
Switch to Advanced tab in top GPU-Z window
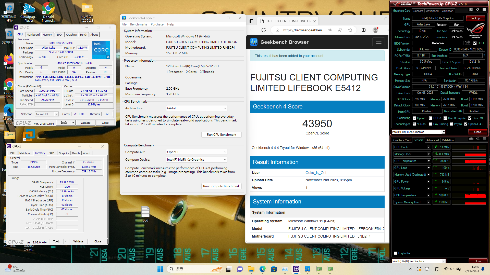432,11
